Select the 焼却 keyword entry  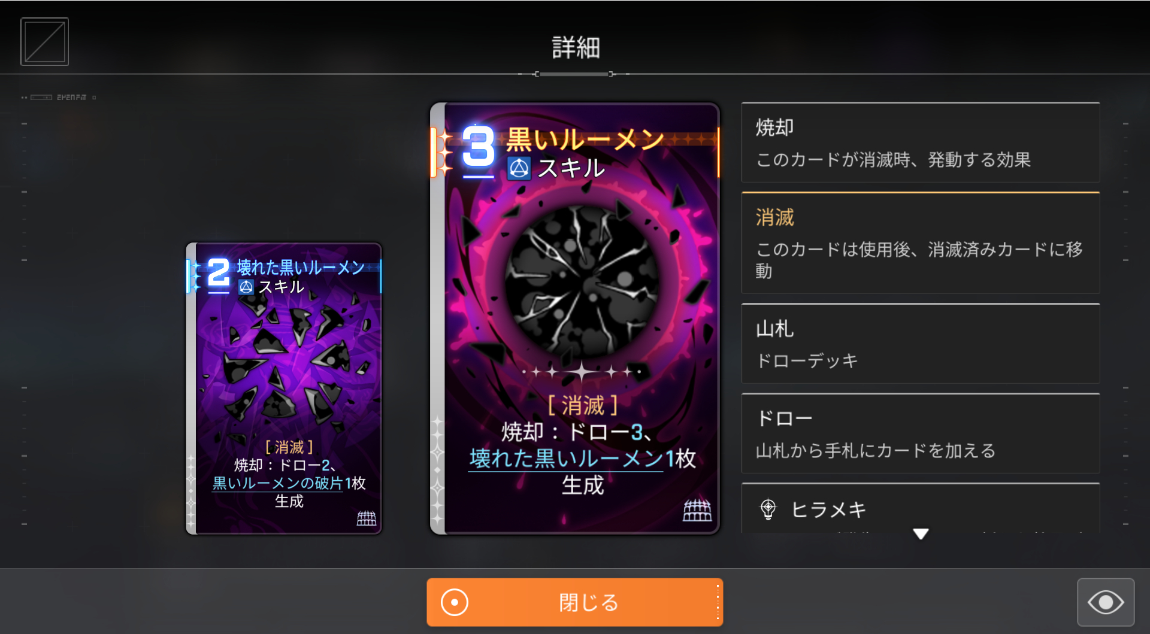coord(921,142)
